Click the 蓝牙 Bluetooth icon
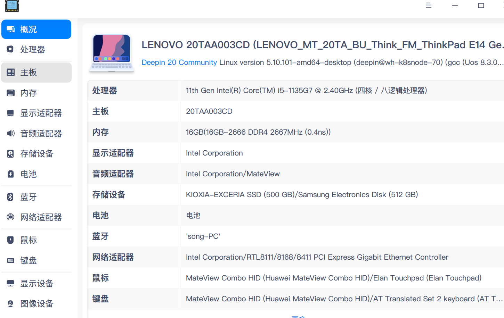This screenshot has width=504, height=318. point(10,197)
